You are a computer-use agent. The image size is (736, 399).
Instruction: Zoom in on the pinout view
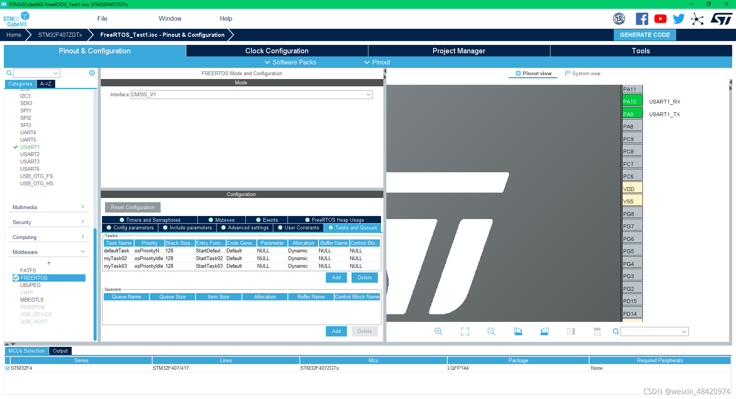(439, 331)
